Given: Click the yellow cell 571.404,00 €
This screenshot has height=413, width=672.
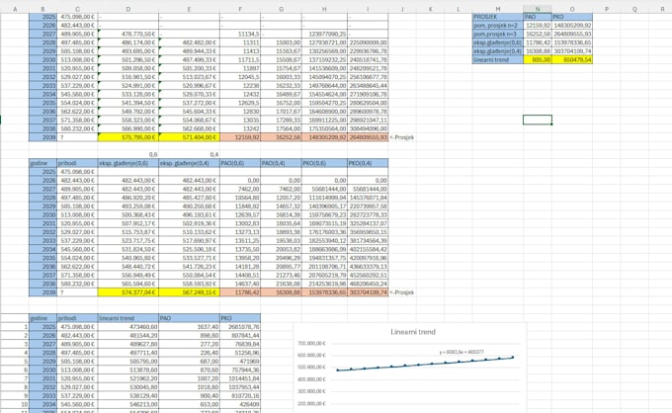Looking at the screenshot, I should (x=189, y=137).
